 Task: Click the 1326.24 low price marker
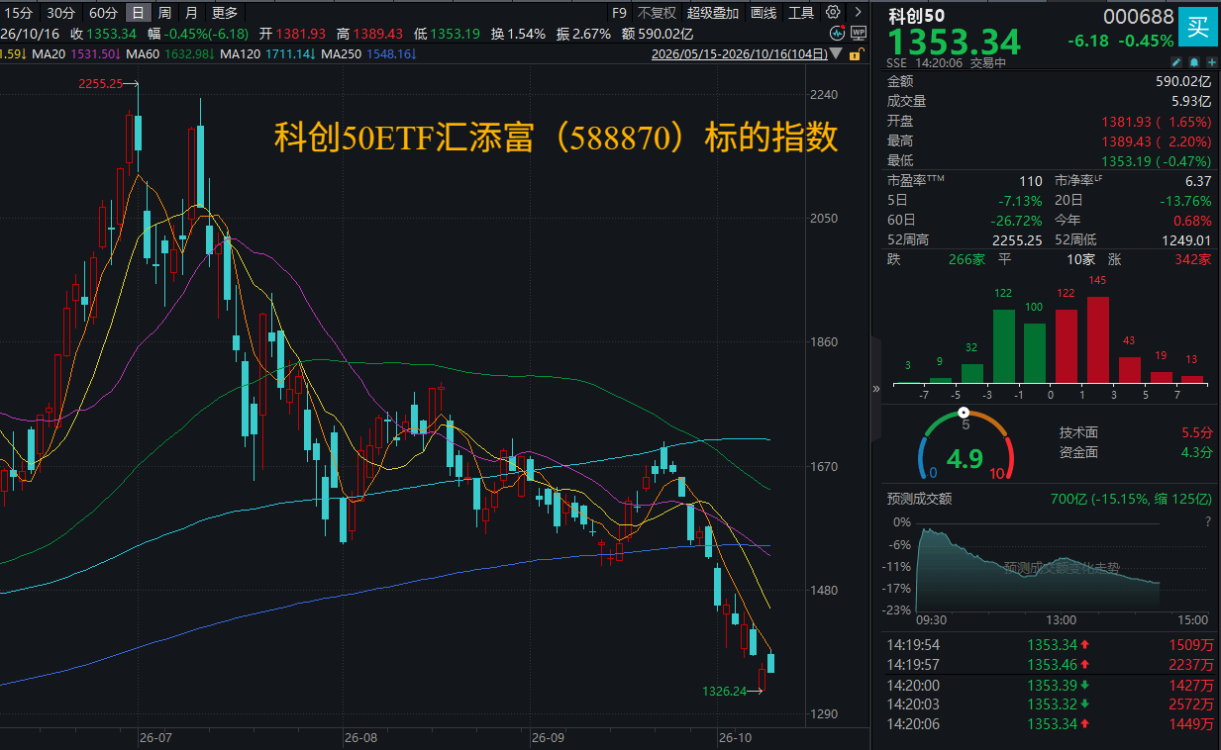[x=723, y=691]
